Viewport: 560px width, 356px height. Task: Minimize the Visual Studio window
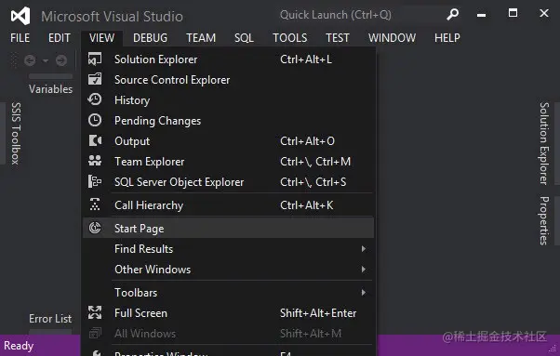pos(482,14)
